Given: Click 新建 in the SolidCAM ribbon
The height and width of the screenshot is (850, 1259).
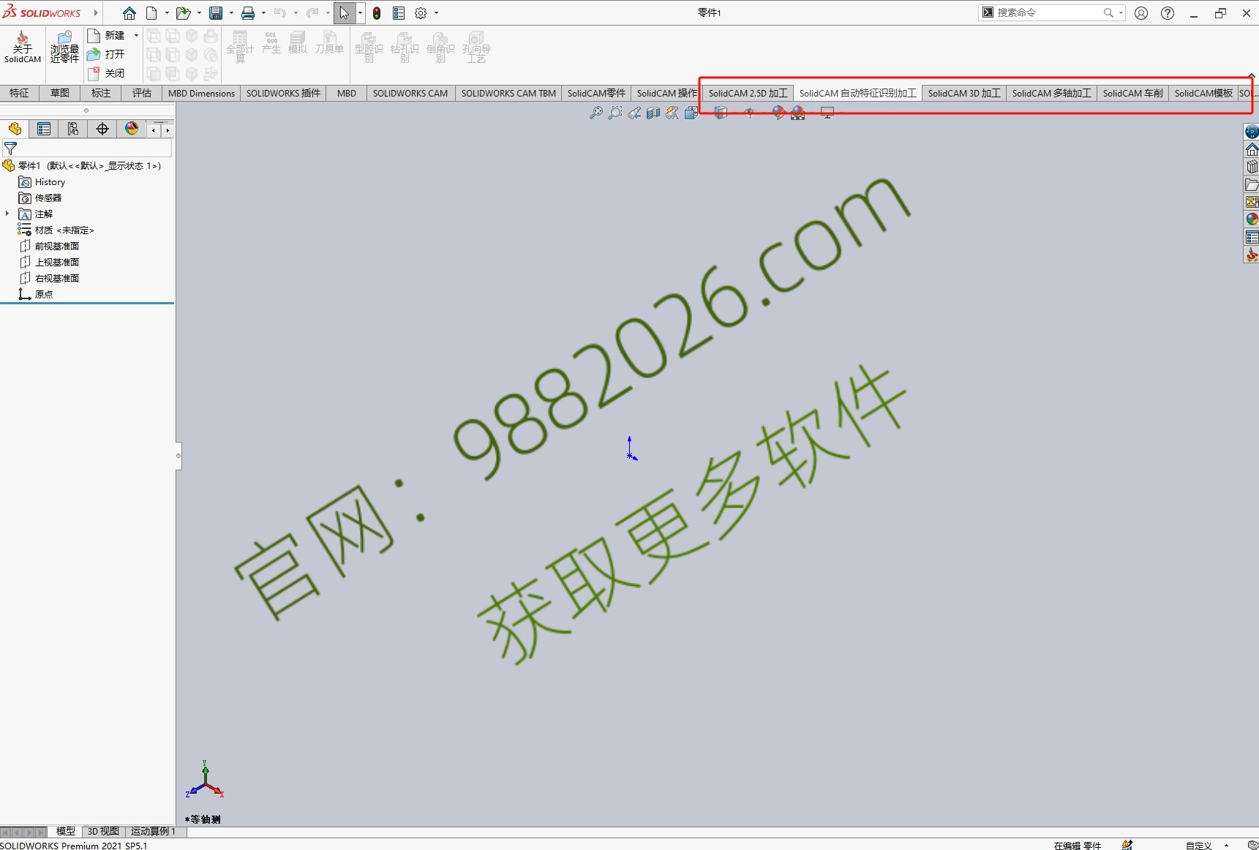Looking at the screenshot, I should (108, 35).
